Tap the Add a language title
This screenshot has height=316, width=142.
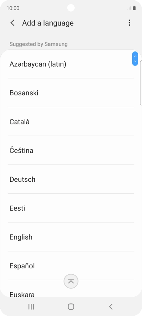[48, 23]
